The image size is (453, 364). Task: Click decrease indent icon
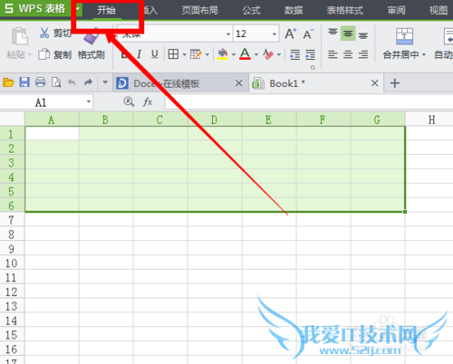coord(294,55)
